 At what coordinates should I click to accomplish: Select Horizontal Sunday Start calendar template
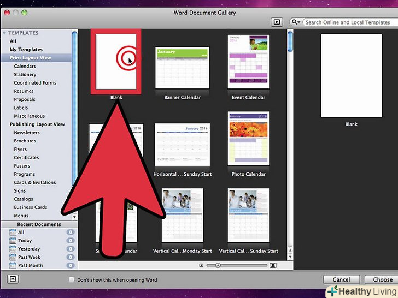pos(182,145)
